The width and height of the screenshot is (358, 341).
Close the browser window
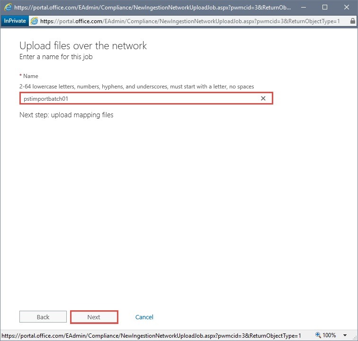click(x=346, y=7)
